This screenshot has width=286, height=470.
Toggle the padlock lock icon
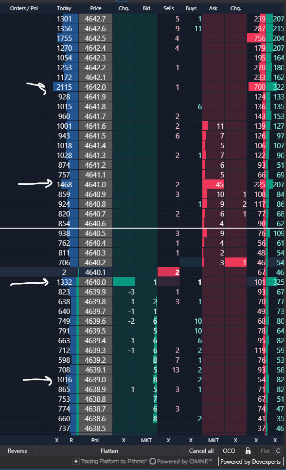[248, 451]
